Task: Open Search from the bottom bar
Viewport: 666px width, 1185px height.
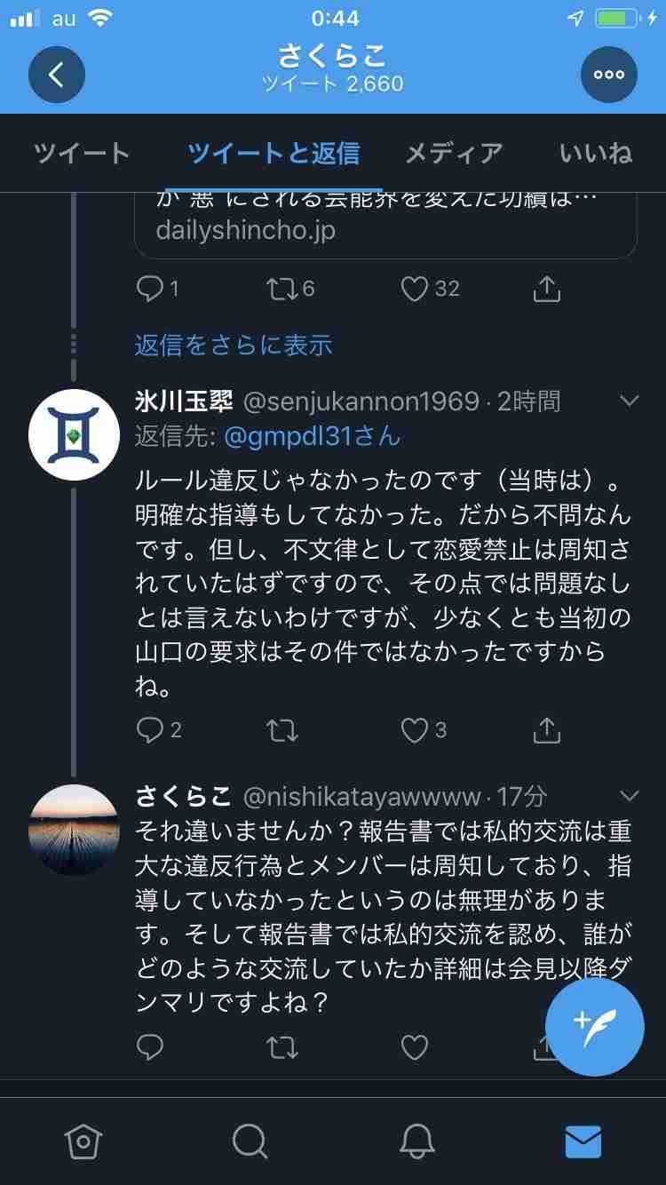Action: point(250,1141)
